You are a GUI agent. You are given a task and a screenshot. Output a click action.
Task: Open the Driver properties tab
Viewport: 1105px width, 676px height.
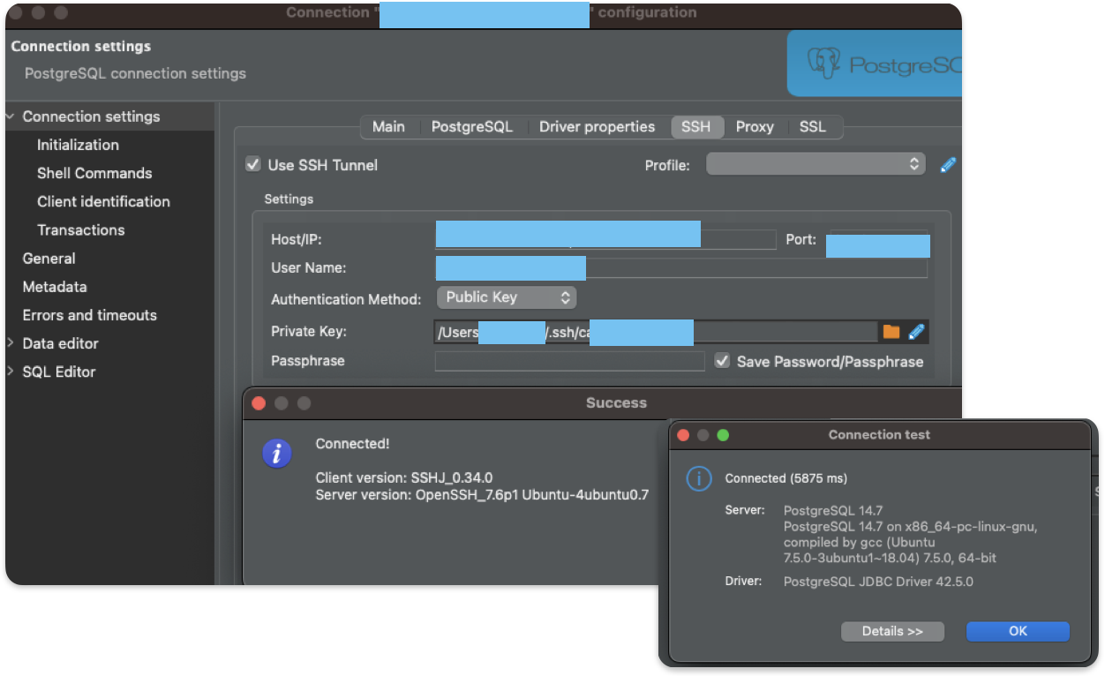598,126
